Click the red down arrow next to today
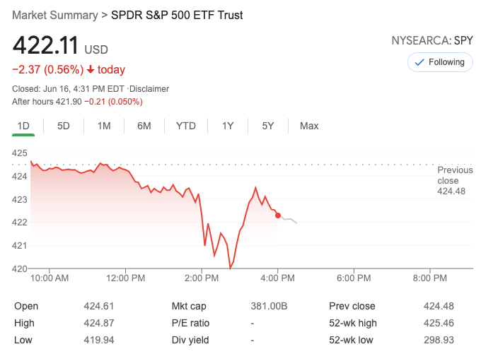The height and width of the screenshot is (354, 481). coord(91,69)
